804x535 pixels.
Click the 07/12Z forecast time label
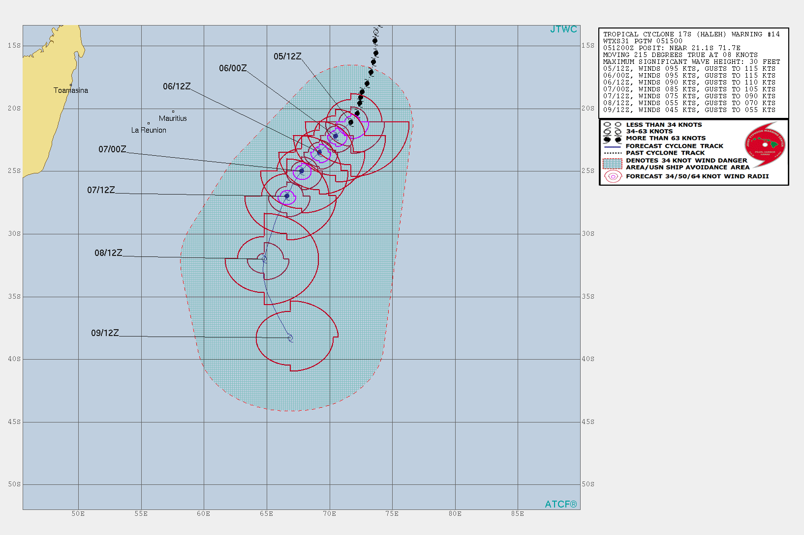[101, 190]
